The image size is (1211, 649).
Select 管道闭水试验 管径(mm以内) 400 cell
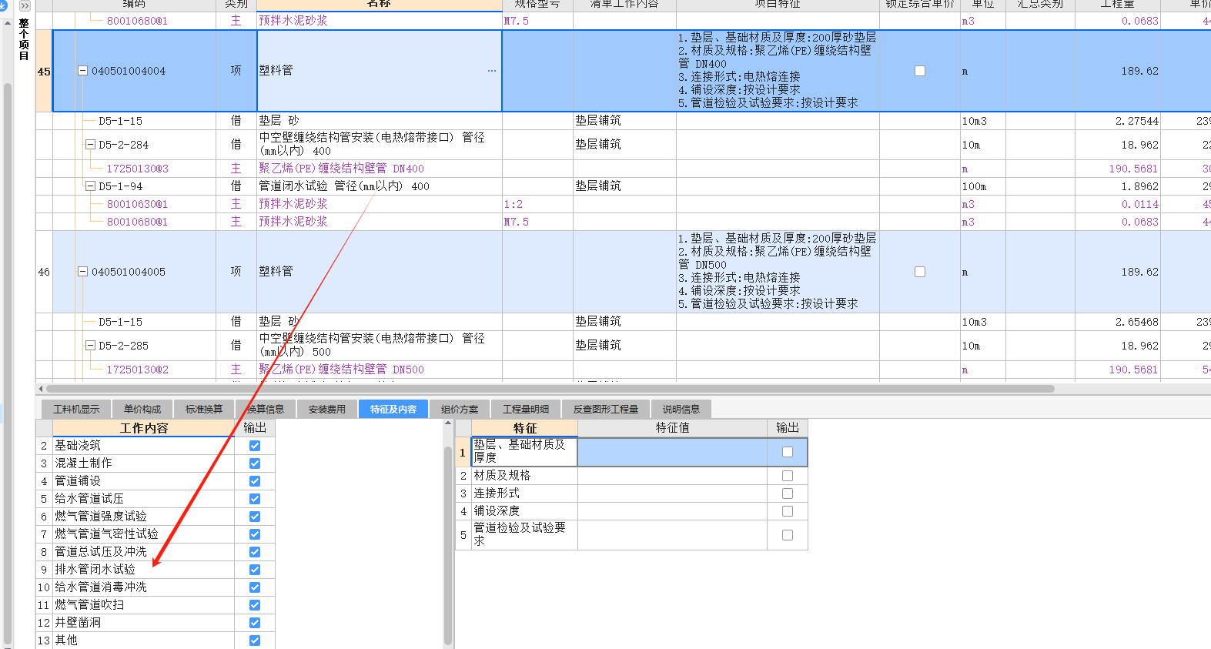coord(380,186)
